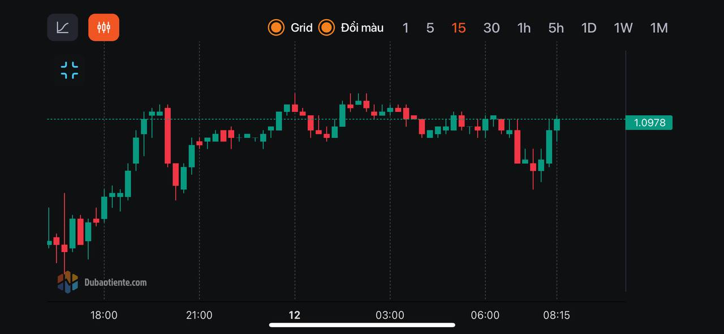The image size is (724, 334).
Task: Click the Dubaotiente.com logo
Action: tap(102, 282)
